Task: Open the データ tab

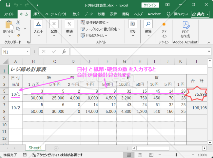Action: tap(89, 14)
